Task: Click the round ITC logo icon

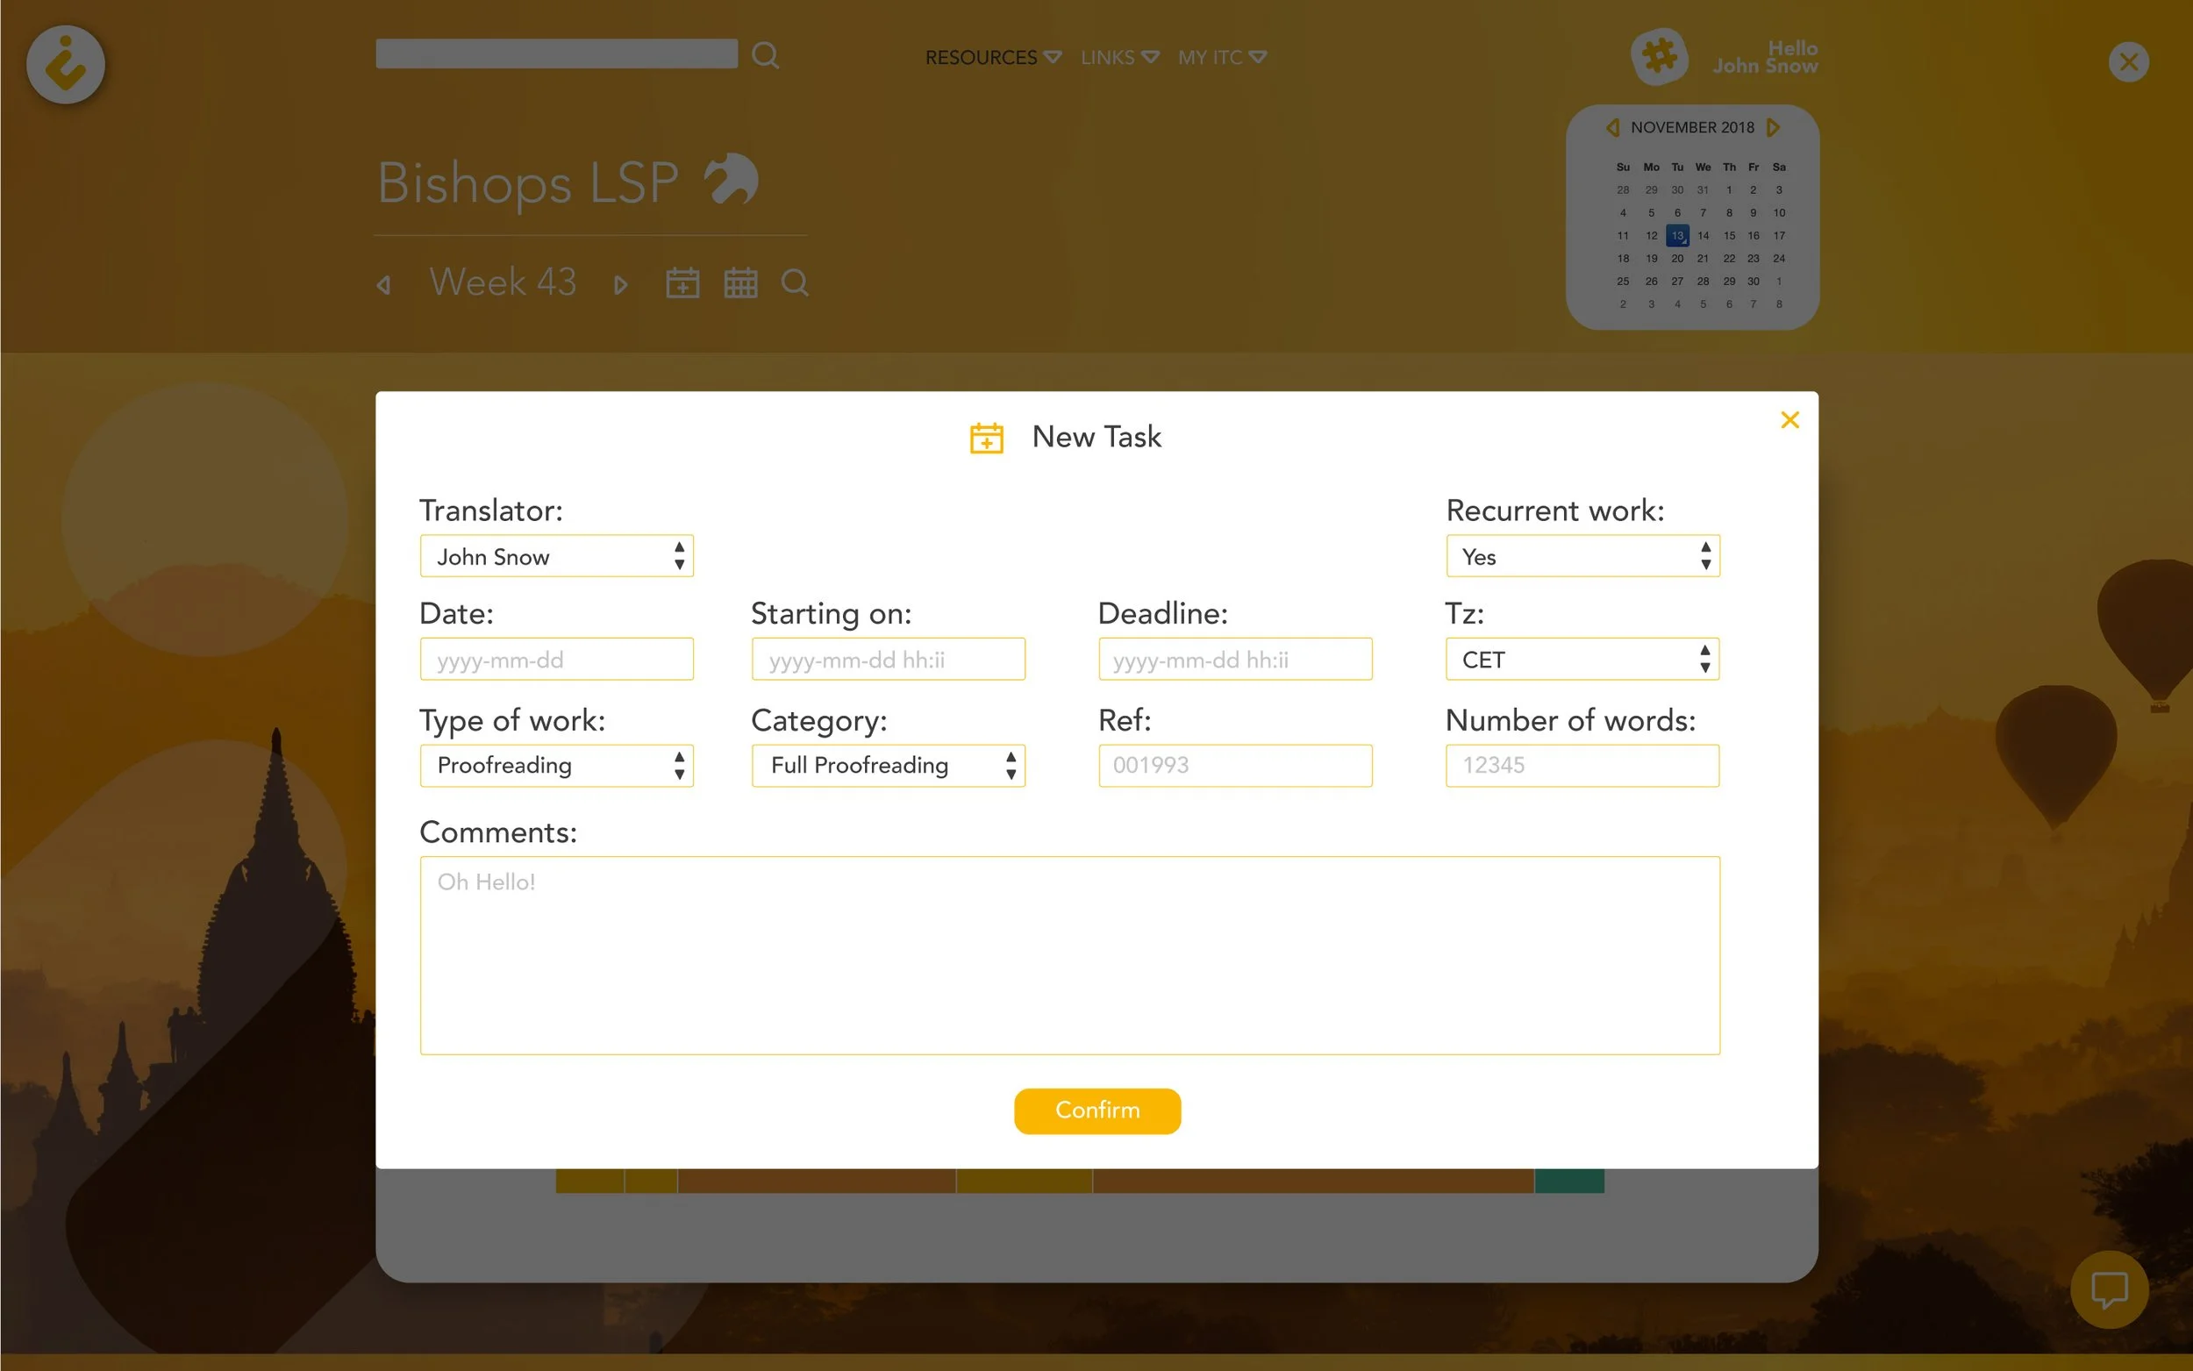Action: pyautogui.click(x=65, y=64)
